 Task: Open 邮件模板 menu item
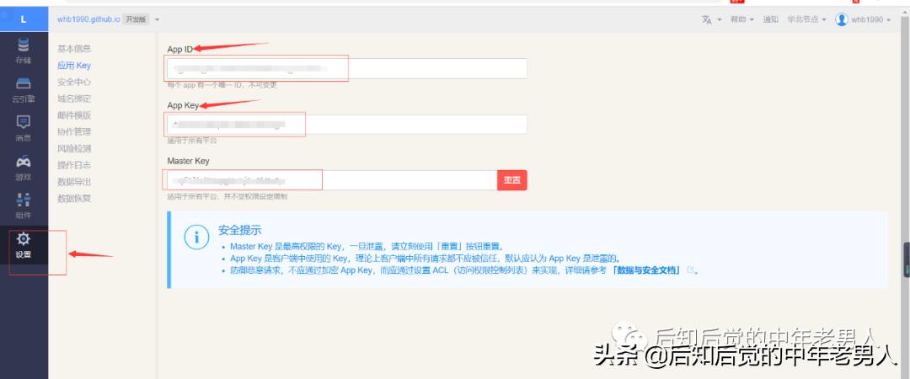tap(74, 115)
